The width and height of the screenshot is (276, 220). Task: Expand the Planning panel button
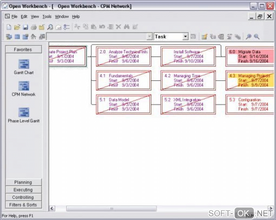24,182
